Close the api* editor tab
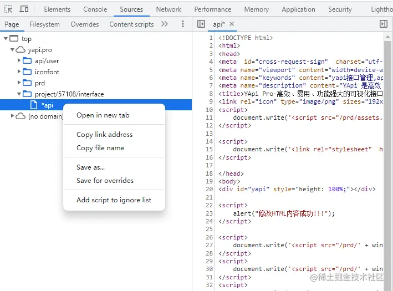Image resolution: width=393 pixels, height=291 pixels. point(232,24)
